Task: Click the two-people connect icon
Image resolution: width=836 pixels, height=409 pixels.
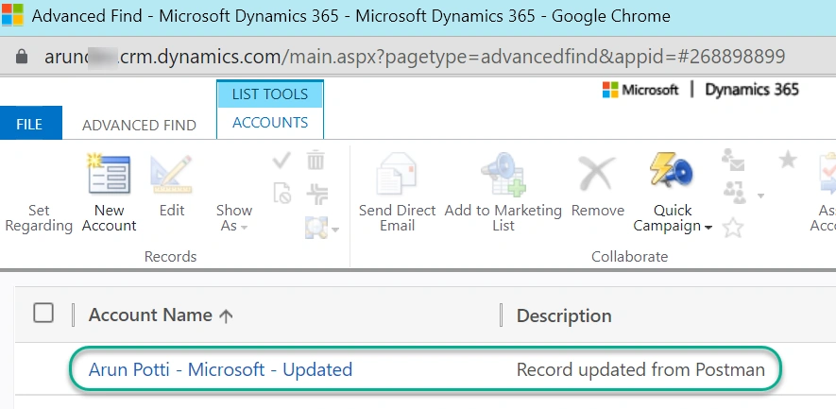Action: 735,193
